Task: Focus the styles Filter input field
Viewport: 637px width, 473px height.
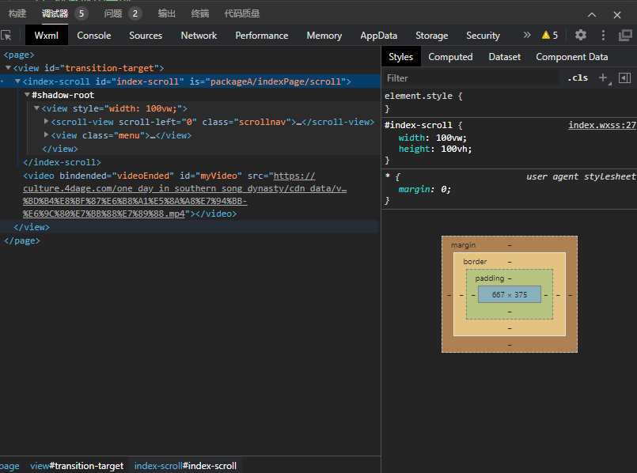Action: (471, 78)
